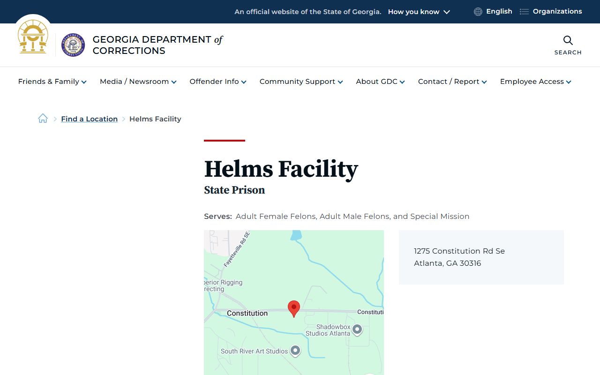The width and height of the screenshot is (600, 375).
Task: Click Fayetteville Rd SE label on map
Action: 237,249
